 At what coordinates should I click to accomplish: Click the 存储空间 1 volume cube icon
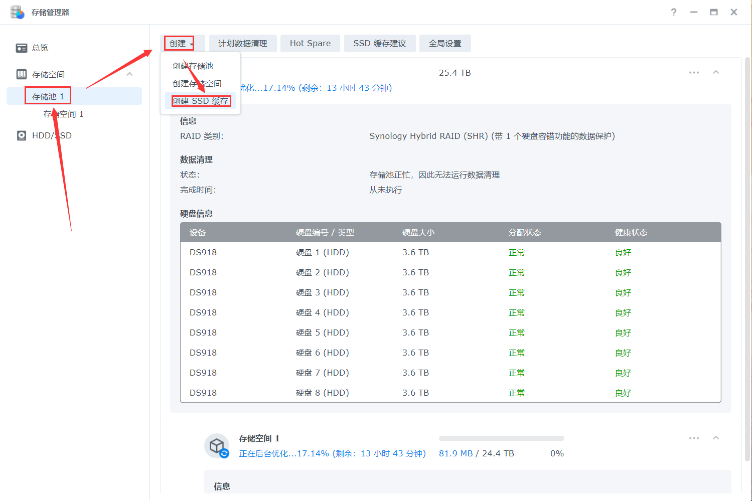click(x=217, y=445)
